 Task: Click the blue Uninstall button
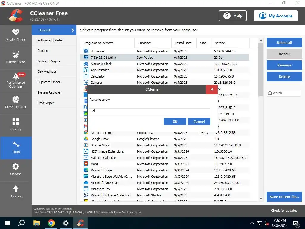[284, 43]
